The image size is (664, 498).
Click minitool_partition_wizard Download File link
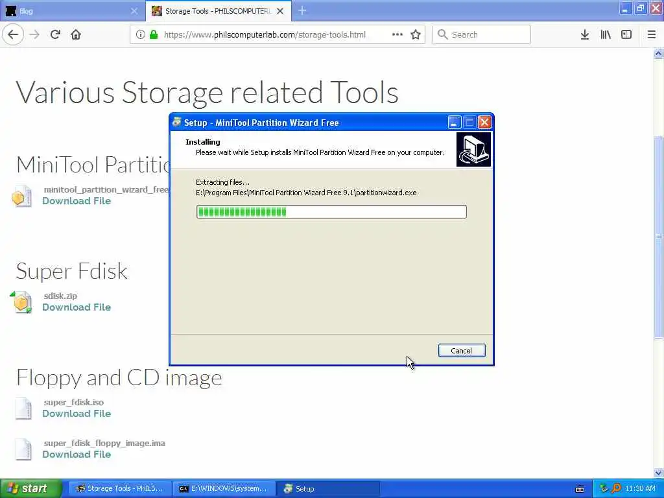(x=77, y=201)
